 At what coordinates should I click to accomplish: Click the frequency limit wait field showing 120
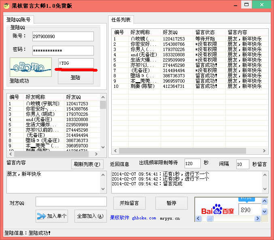[x=193, y=164]
